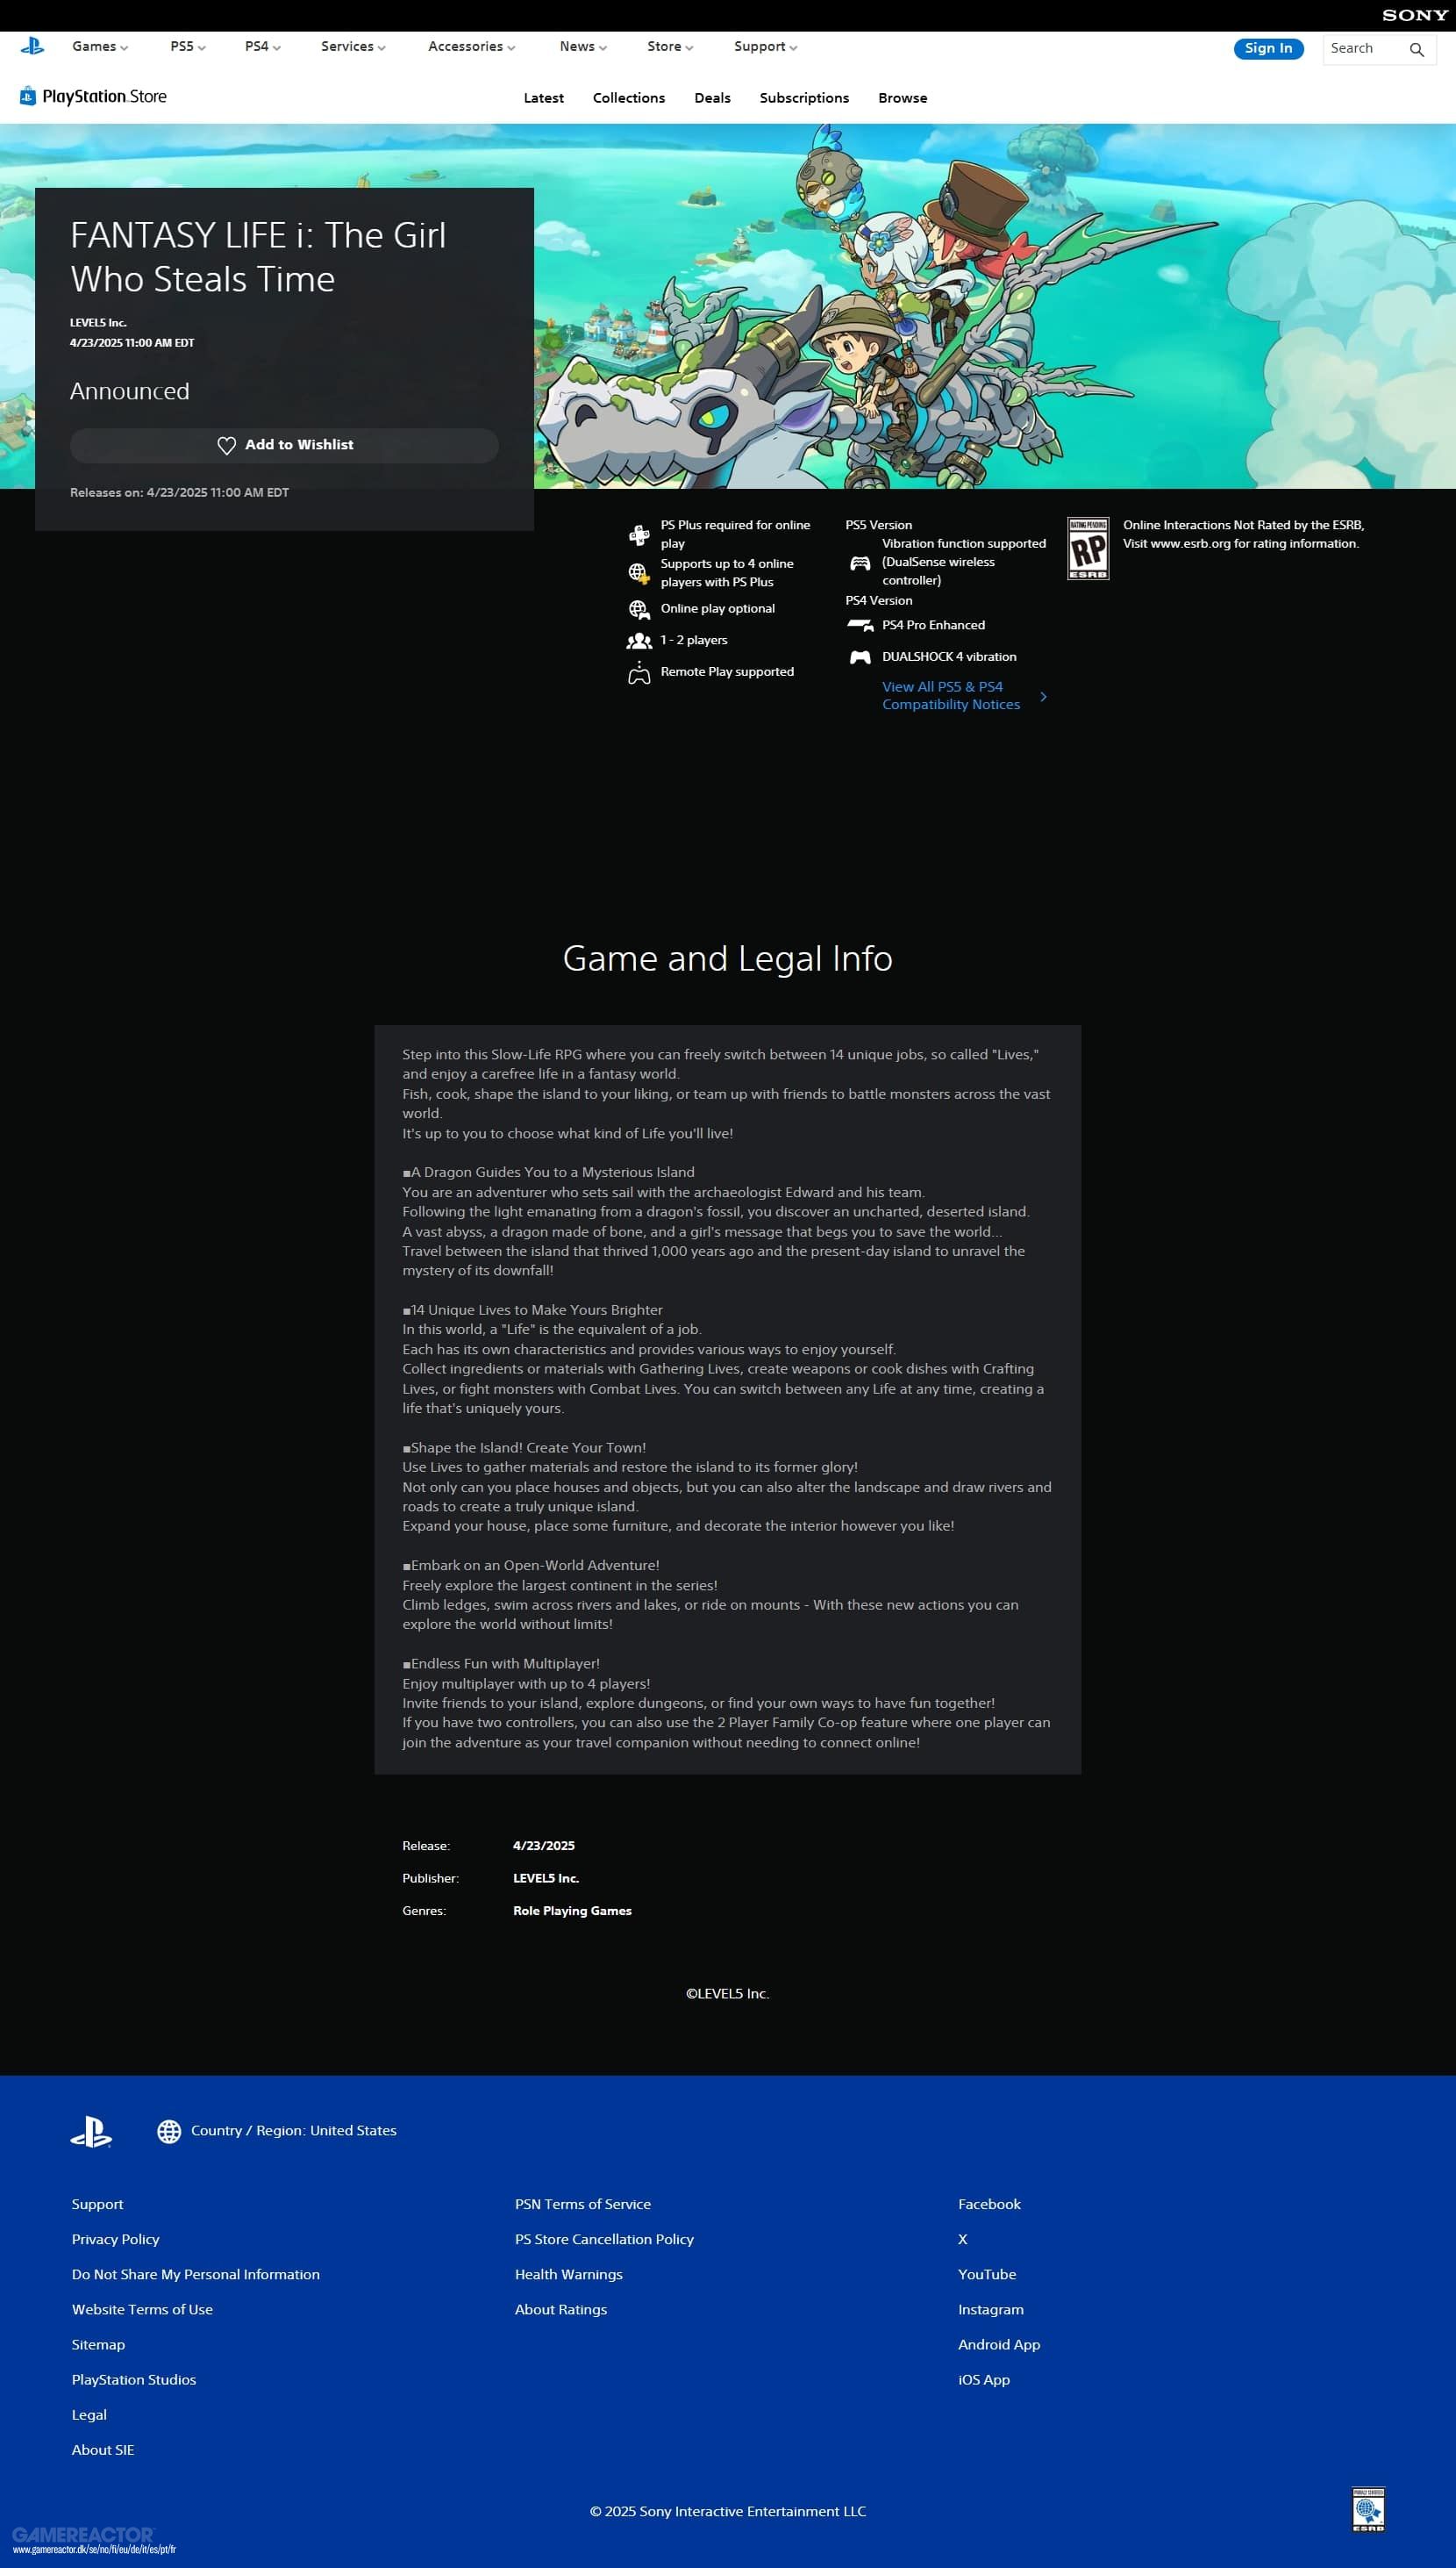Click the Sign In button
The image size is (1456, 2568).
click(x=1267, y=48)
